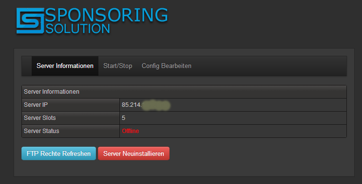Click the red Server Neuinstallieren button
362x184 pixels.
133,153
